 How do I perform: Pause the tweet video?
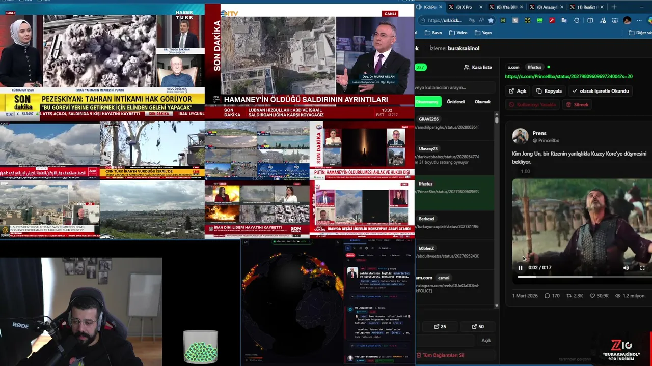[x=520, y=268]
